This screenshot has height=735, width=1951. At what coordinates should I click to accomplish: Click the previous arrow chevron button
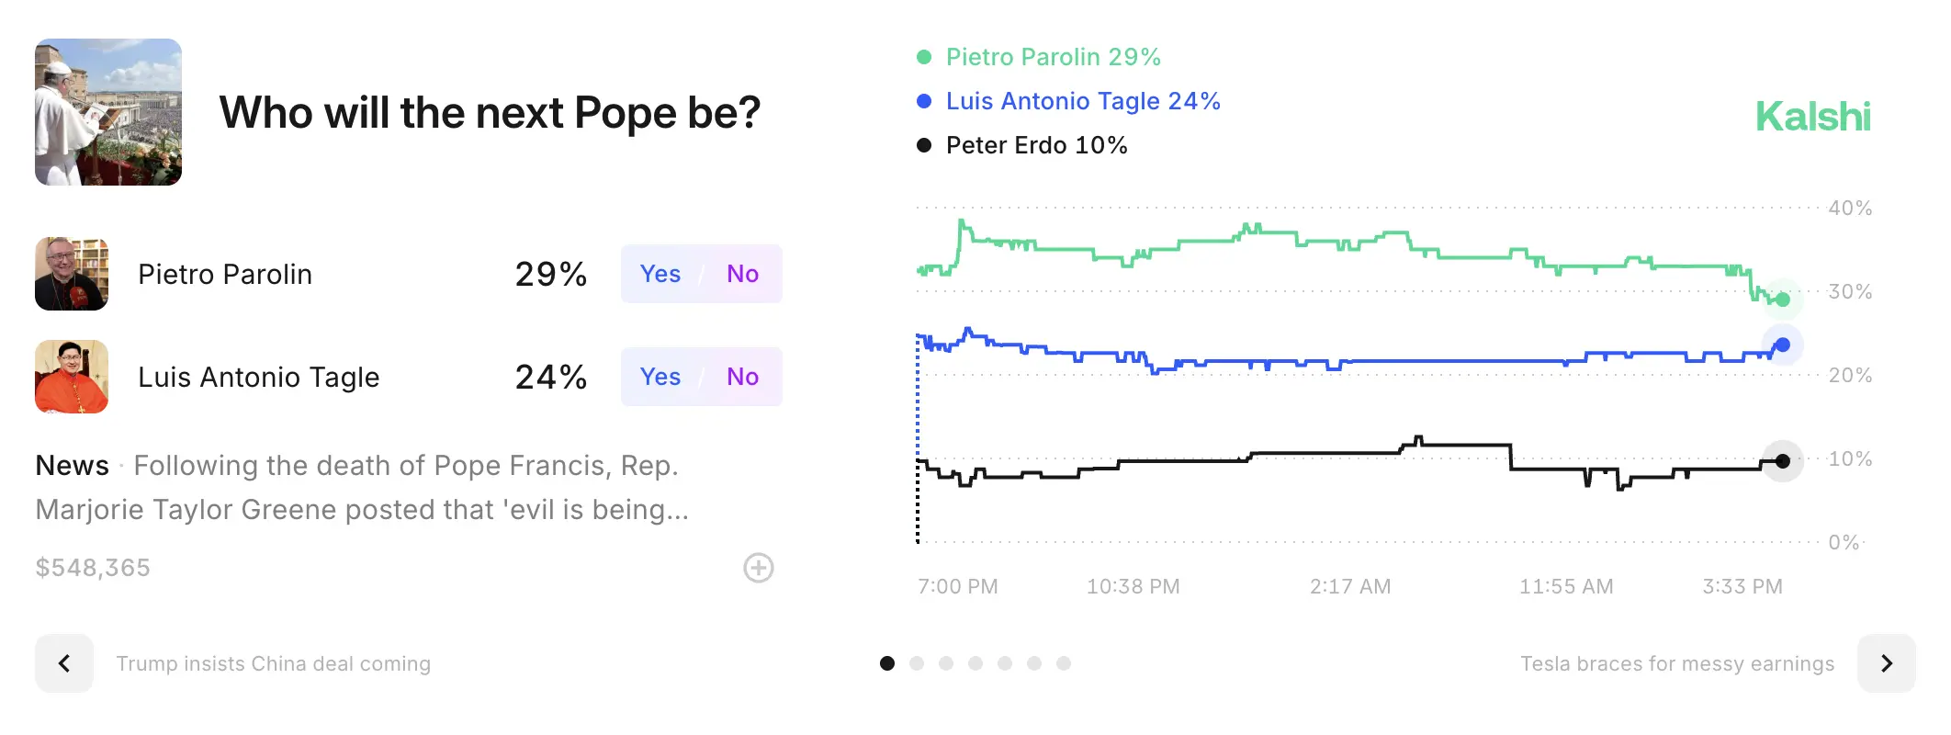click(64, 663)
